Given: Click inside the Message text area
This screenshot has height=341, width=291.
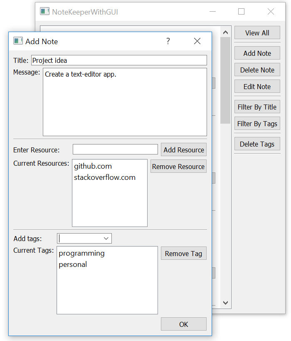Looking at the screenshot, I should tap(125, 102).
